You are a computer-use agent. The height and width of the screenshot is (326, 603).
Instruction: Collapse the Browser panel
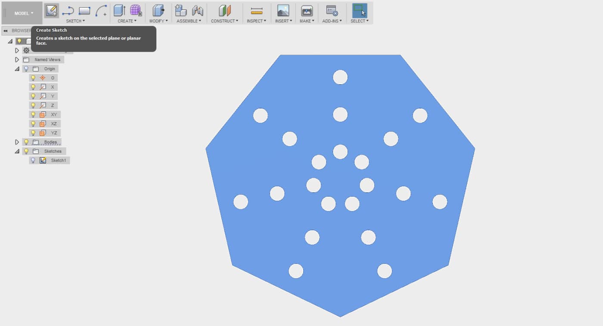point(5,31)
